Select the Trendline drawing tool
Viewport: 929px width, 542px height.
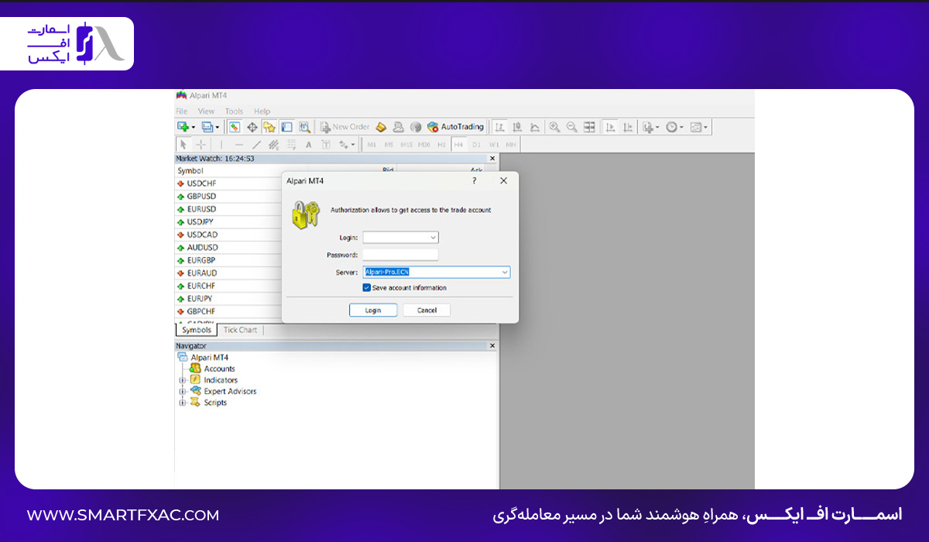pyautogui.click(x=257, y=144)
